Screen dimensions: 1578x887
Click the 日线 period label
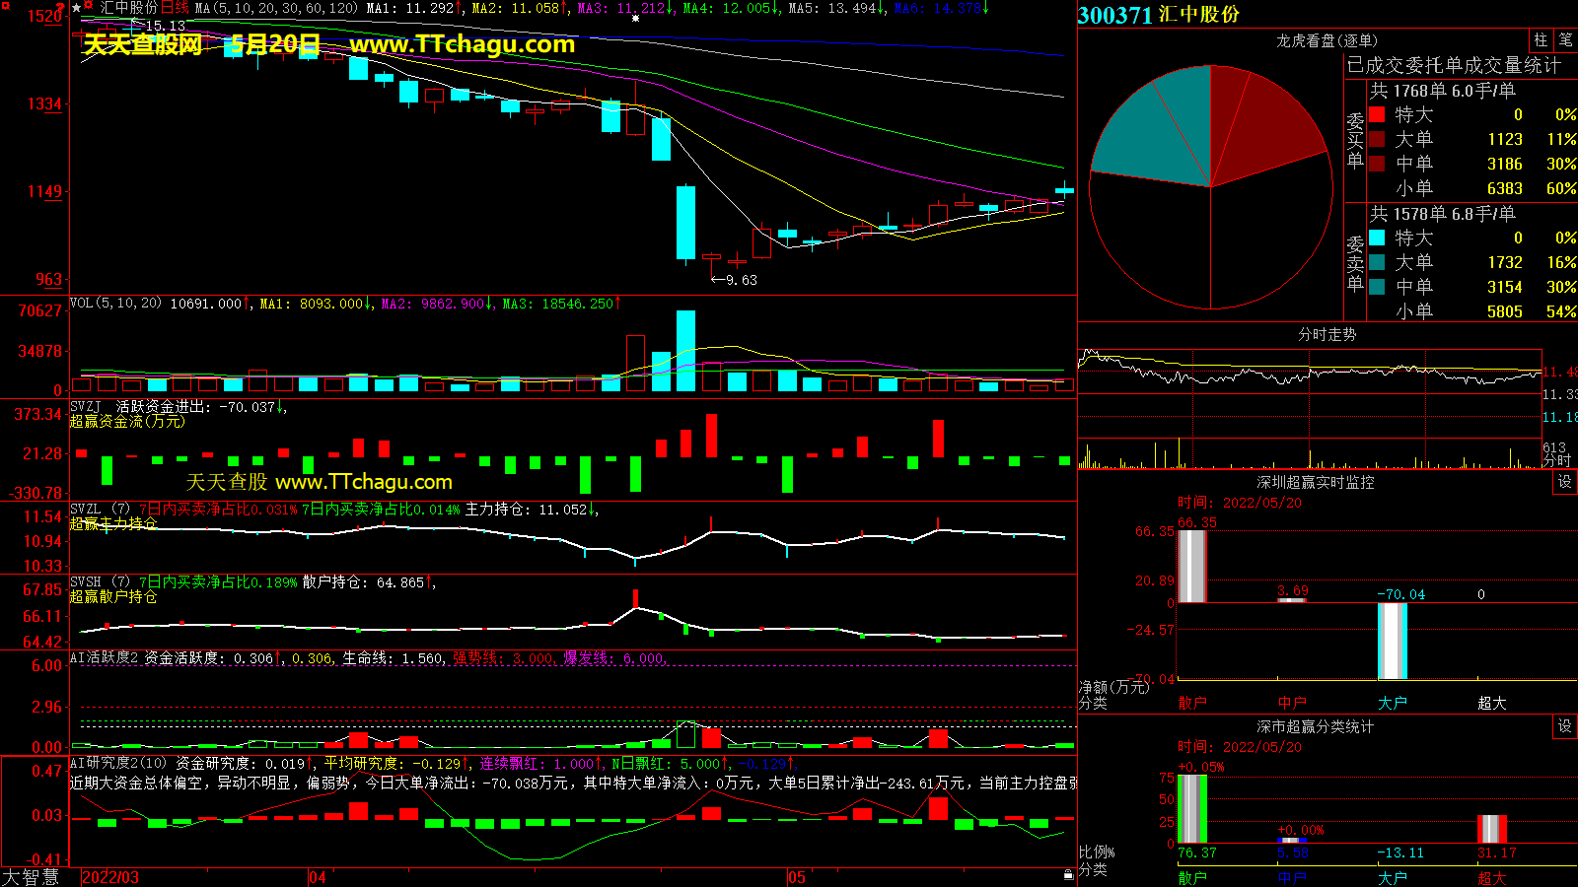click(175, 8)
